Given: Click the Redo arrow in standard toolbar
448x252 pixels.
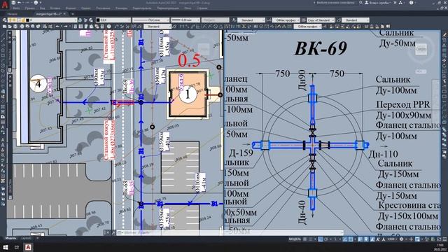Looking at the screenshot, I should 65,27.
